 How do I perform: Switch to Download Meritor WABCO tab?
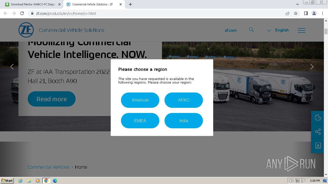click(x=33, y=4)
